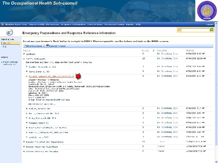The height and width of the screenshot is (163, 218).
Task: Expand the Disaster Response: Acute Phase thread
Action: [25, 147]
